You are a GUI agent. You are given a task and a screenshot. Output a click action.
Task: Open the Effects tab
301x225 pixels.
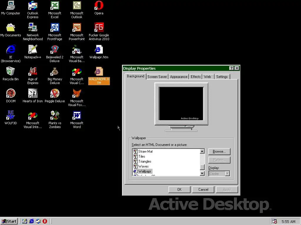[195, 77]
